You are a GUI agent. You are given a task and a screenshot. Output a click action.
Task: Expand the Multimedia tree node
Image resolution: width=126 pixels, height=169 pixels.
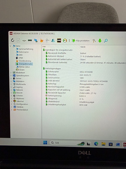[11, 84]
